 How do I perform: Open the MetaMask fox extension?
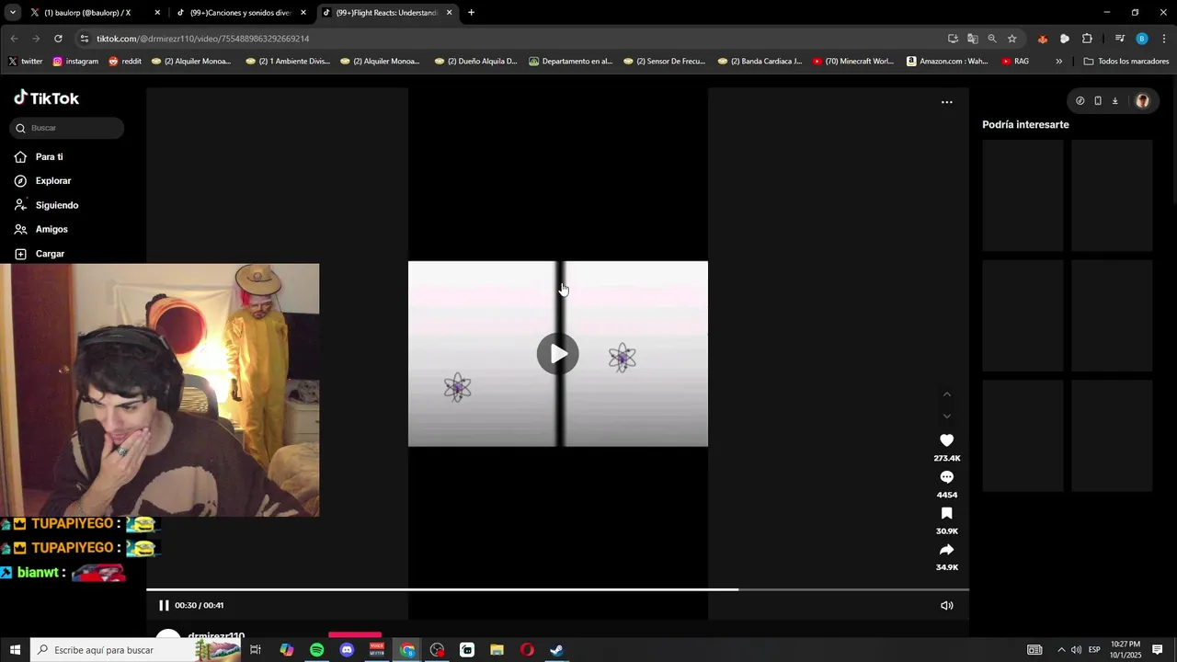coord(1042,39)
